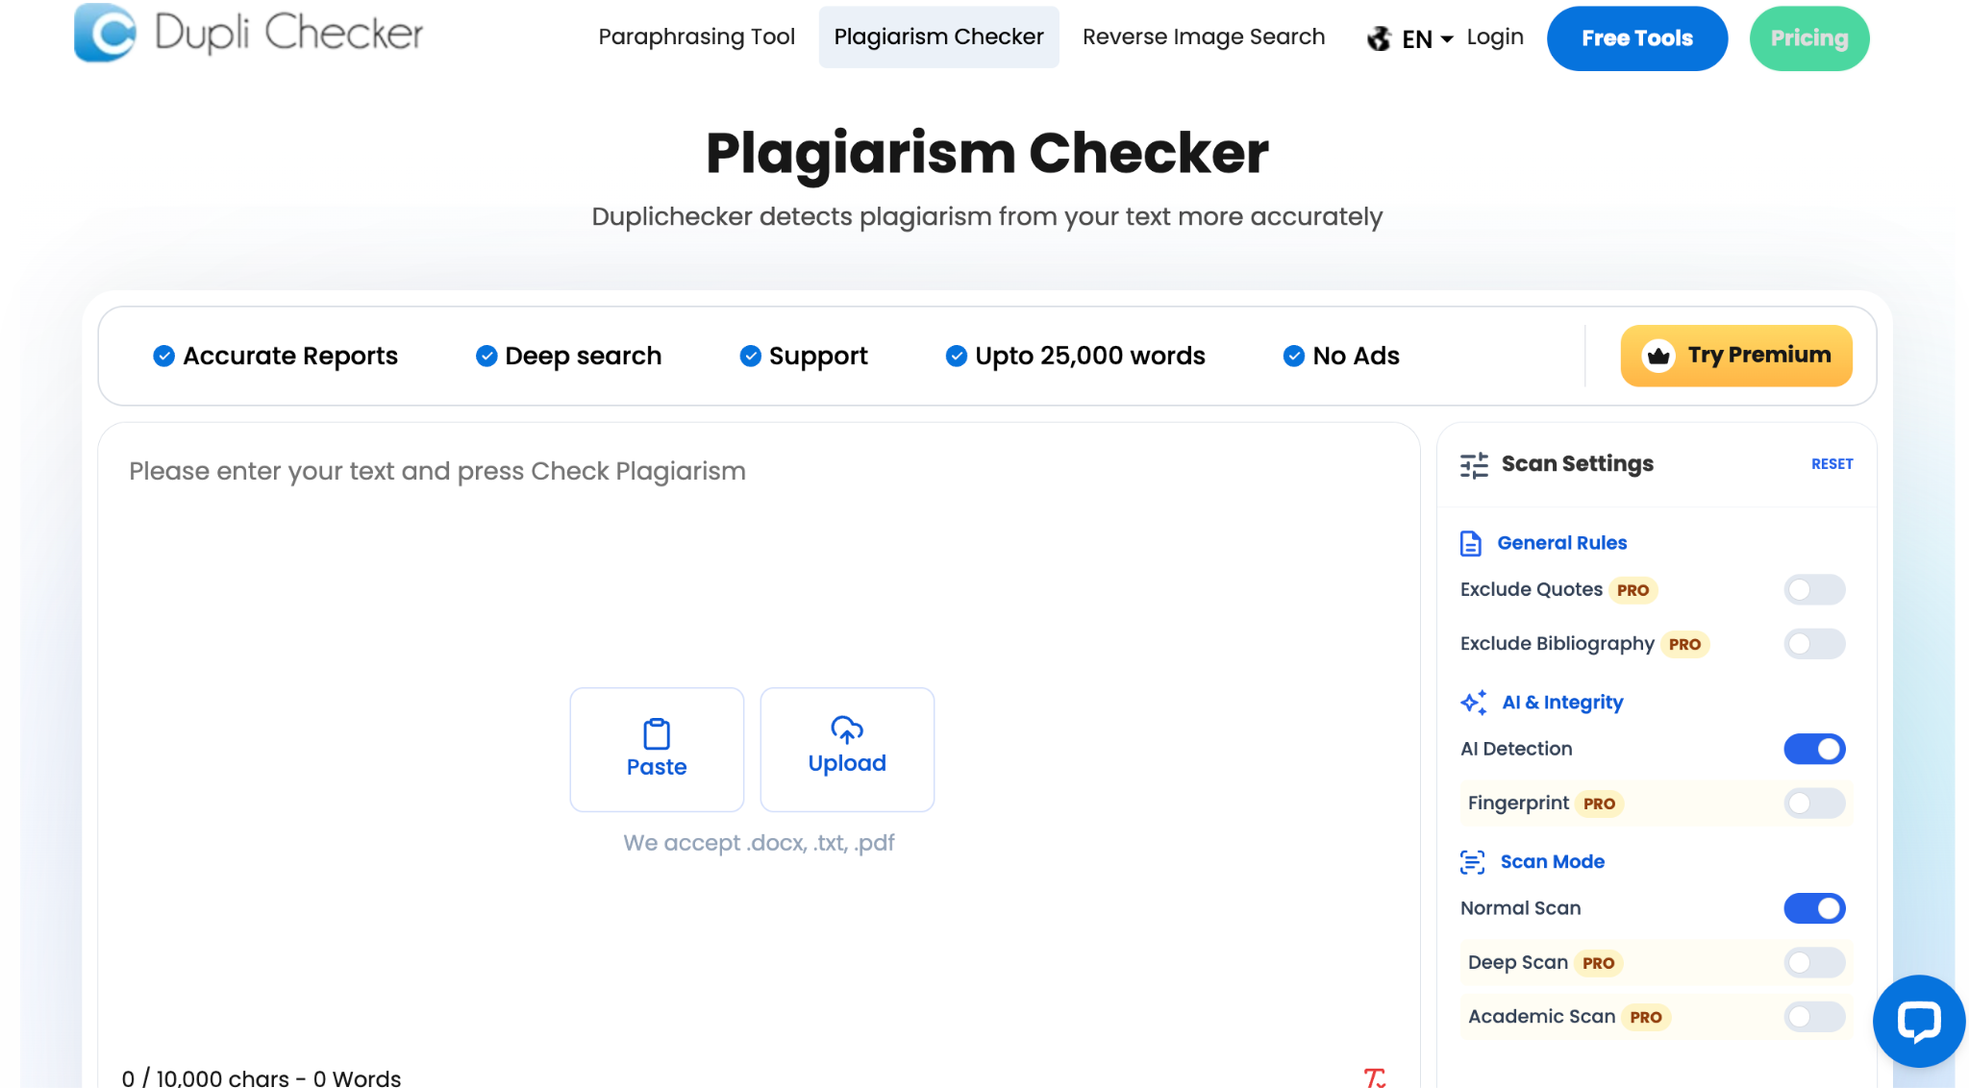Image resolution: width=1969 pixels, height=1088 pixels.
Task: Click the 'Scan Mode' section heading
Action: [1552, 862]
